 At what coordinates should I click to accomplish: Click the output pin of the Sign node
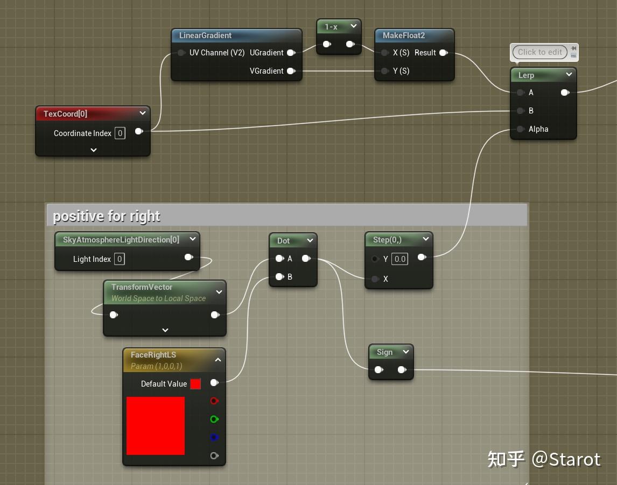point(402,370)
